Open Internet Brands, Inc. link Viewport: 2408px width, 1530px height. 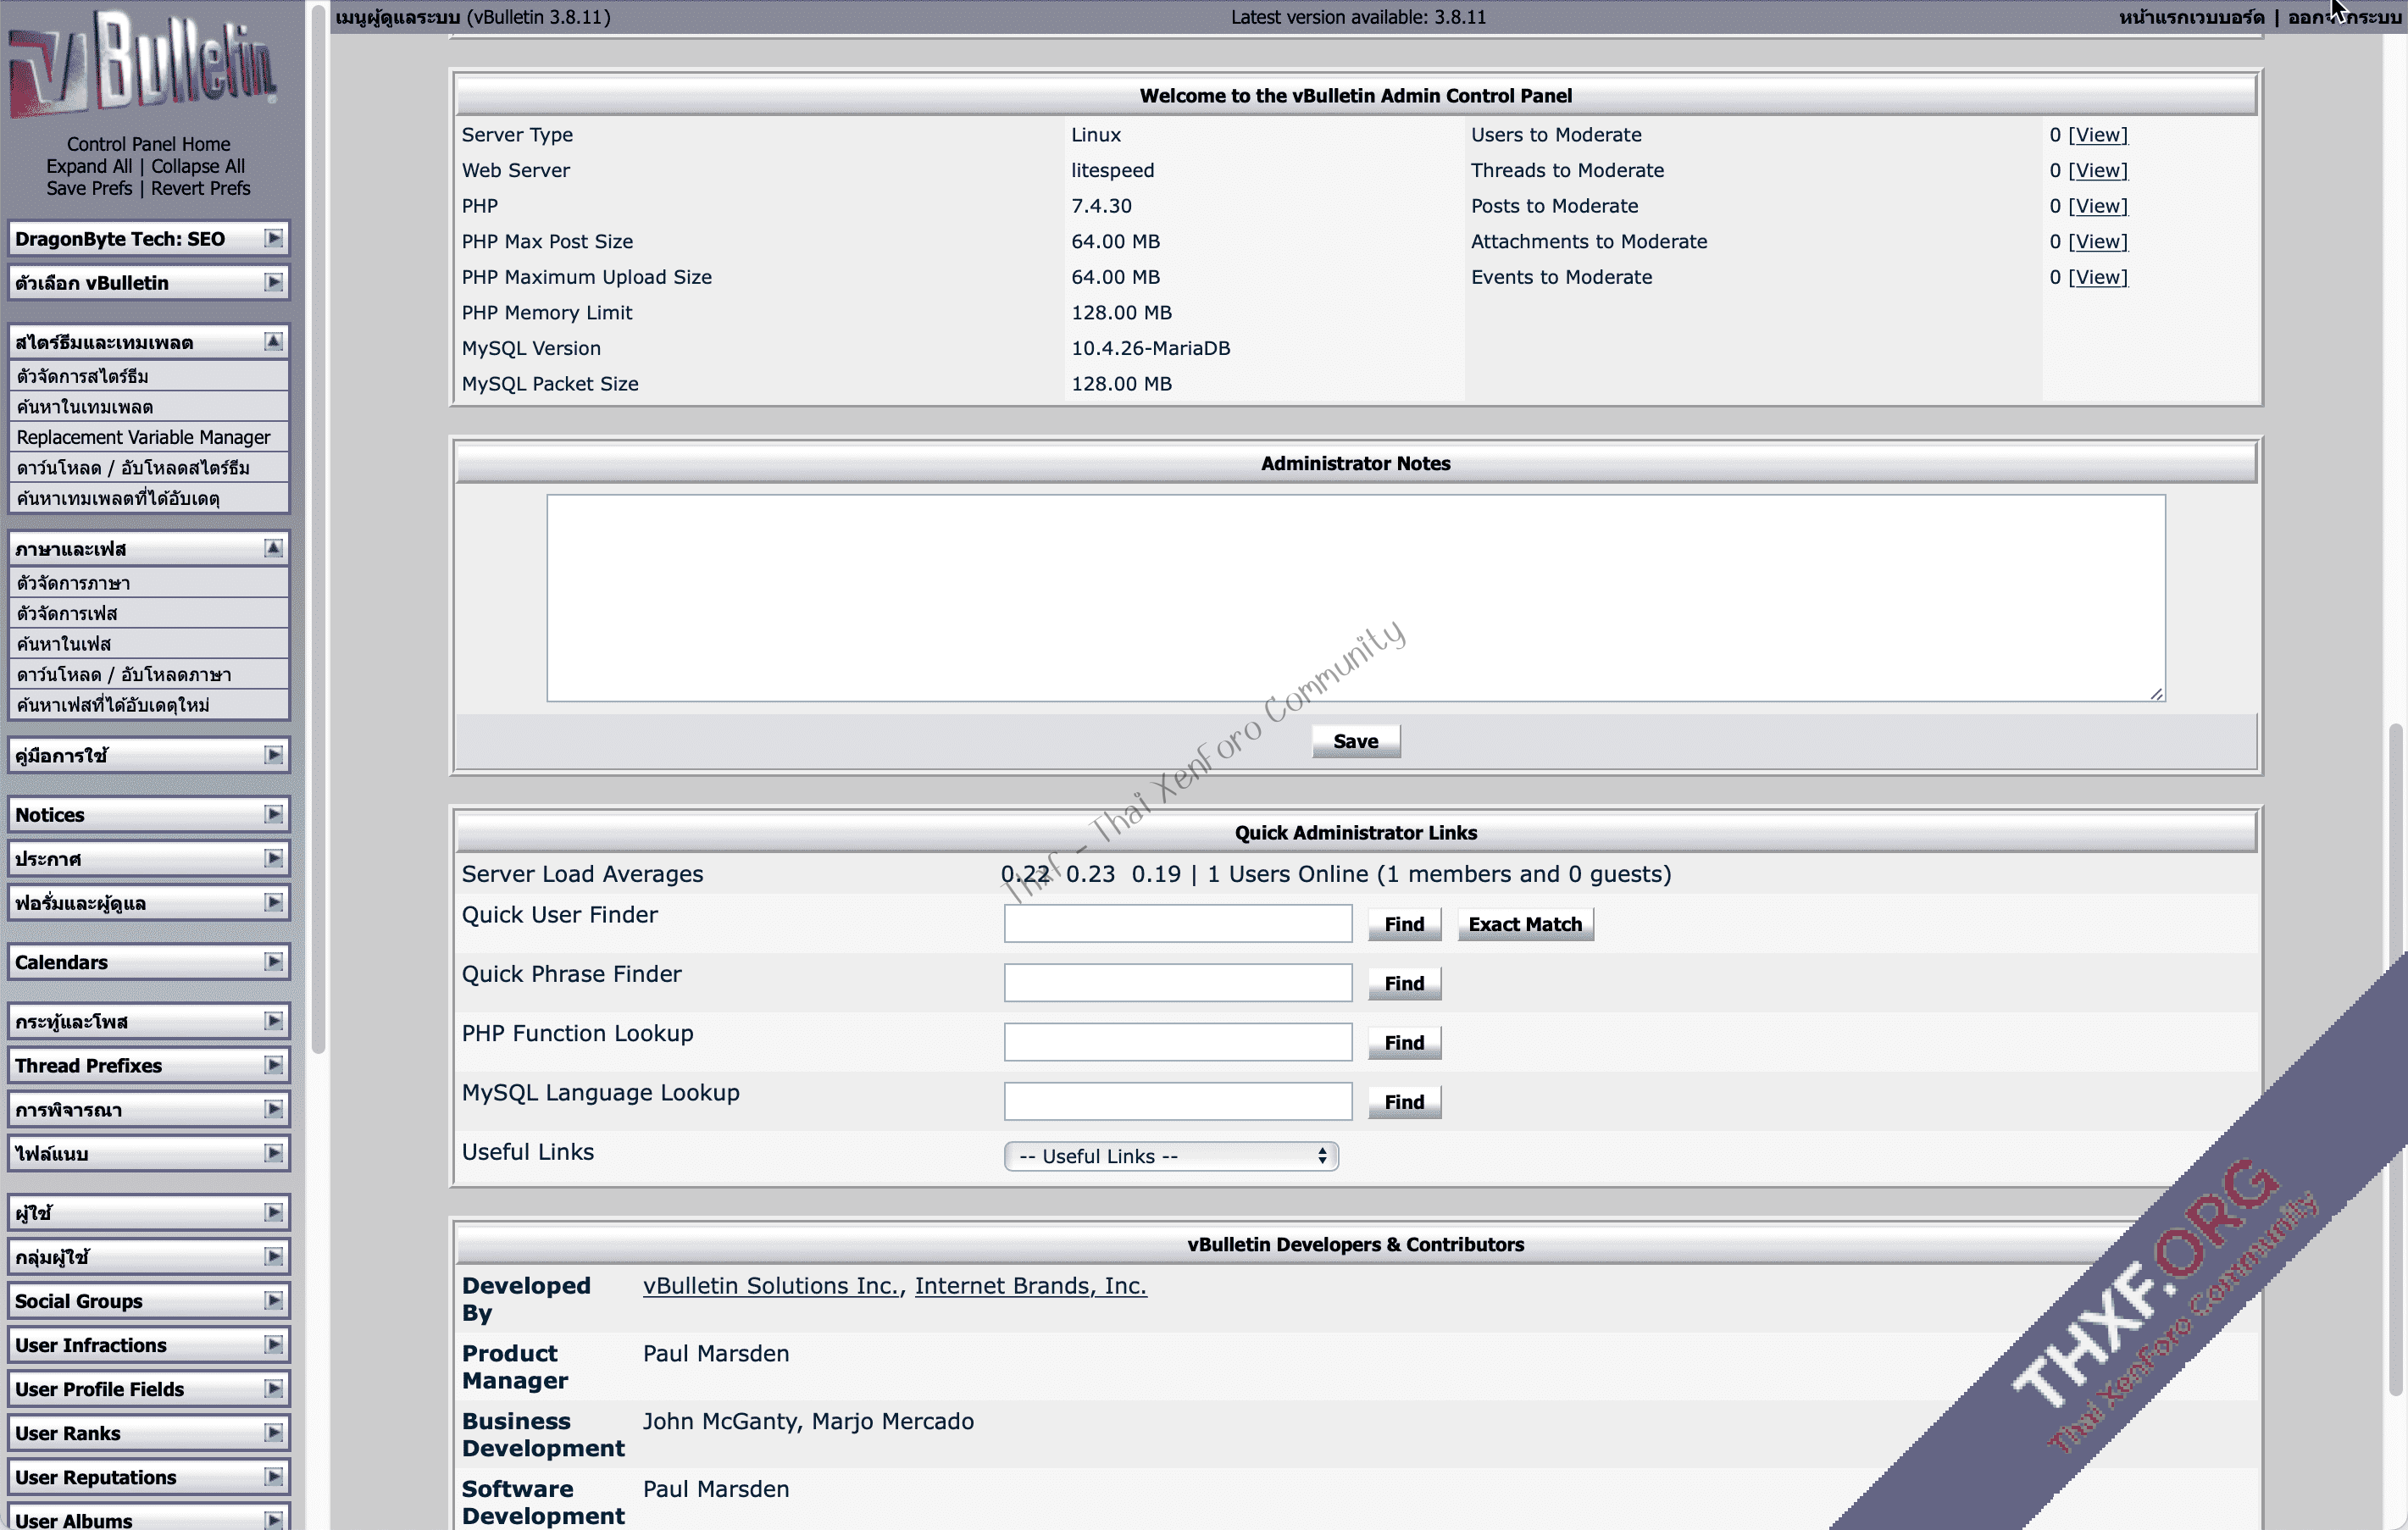coord(1030,1285)
